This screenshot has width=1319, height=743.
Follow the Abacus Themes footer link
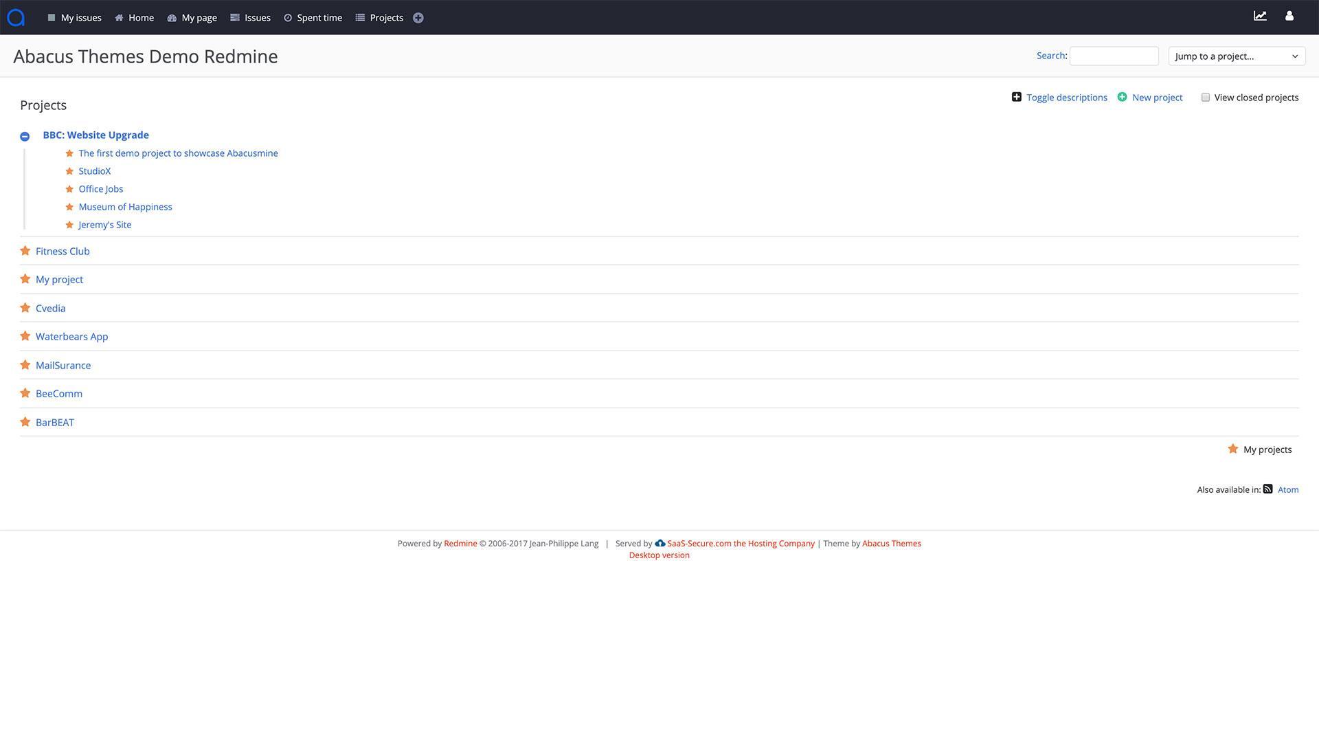pyautogui.click(x=892, y=543)
